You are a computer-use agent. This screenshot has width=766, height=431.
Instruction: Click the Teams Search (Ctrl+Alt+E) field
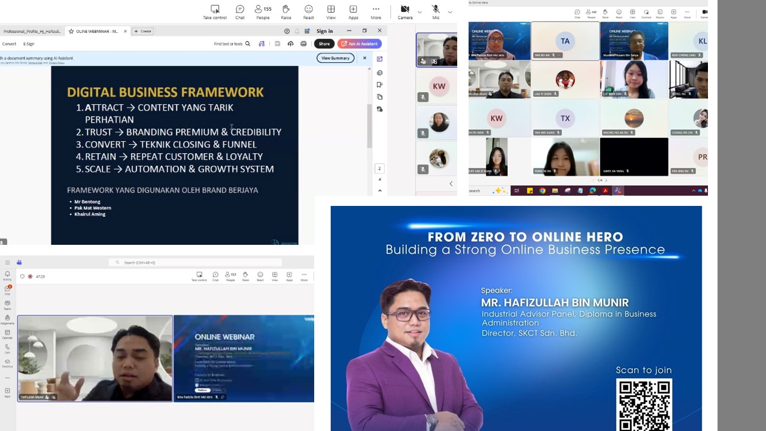click(x=195, y=262)
